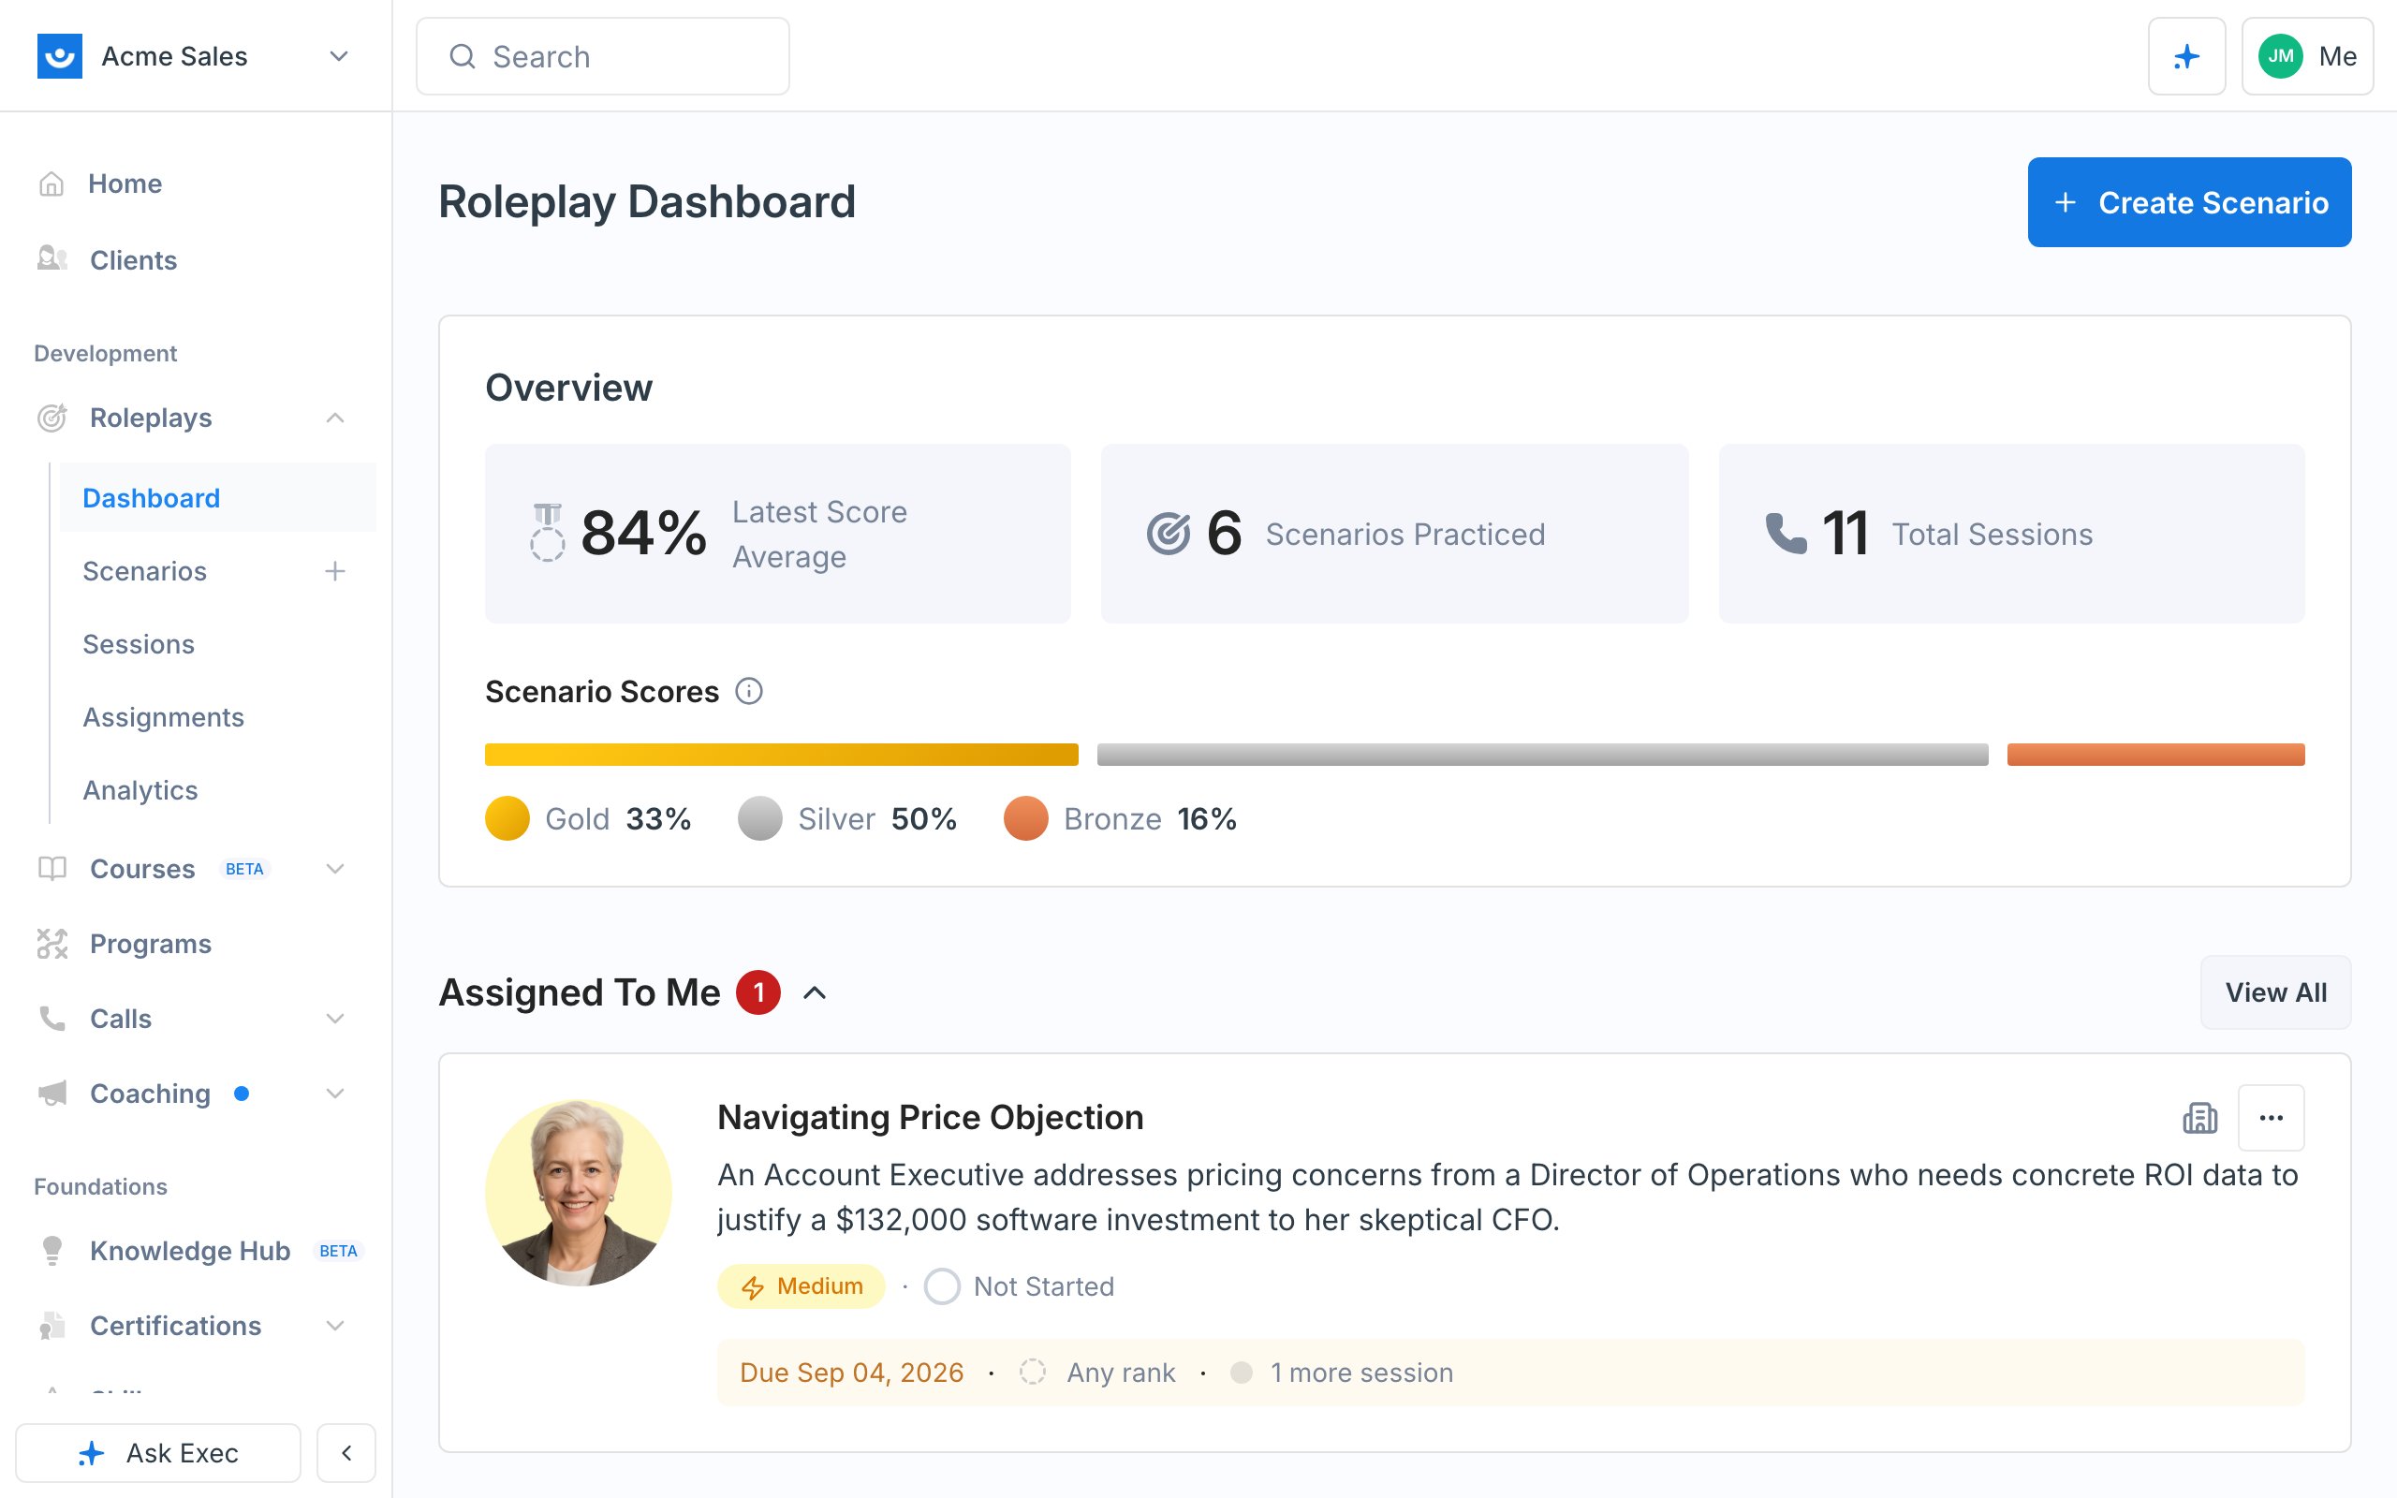Click the Not Started status circle
2397x1498 pixels.
point(942,1286)
